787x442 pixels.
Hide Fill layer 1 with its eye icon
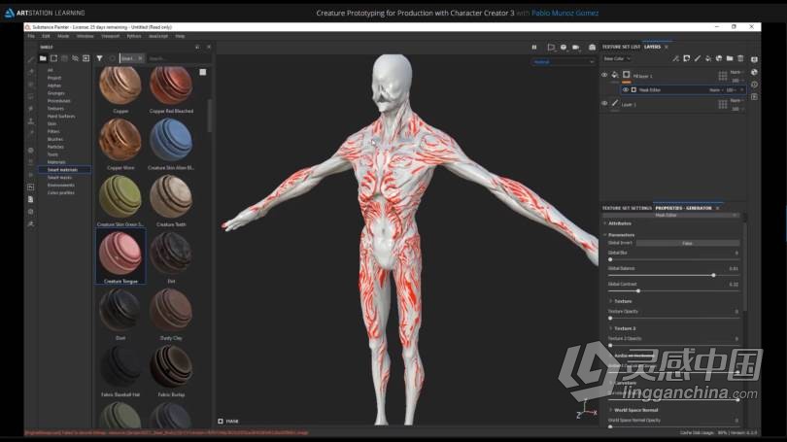(x=604, y=75)
